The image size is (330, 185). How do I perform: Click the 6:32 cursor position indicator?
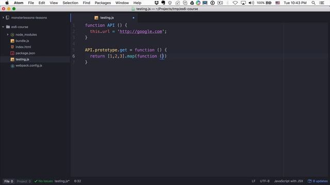coord(77,181)
